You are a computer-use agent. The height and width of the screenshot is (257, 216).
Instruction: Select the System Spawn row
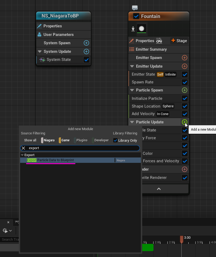point(64,43)
